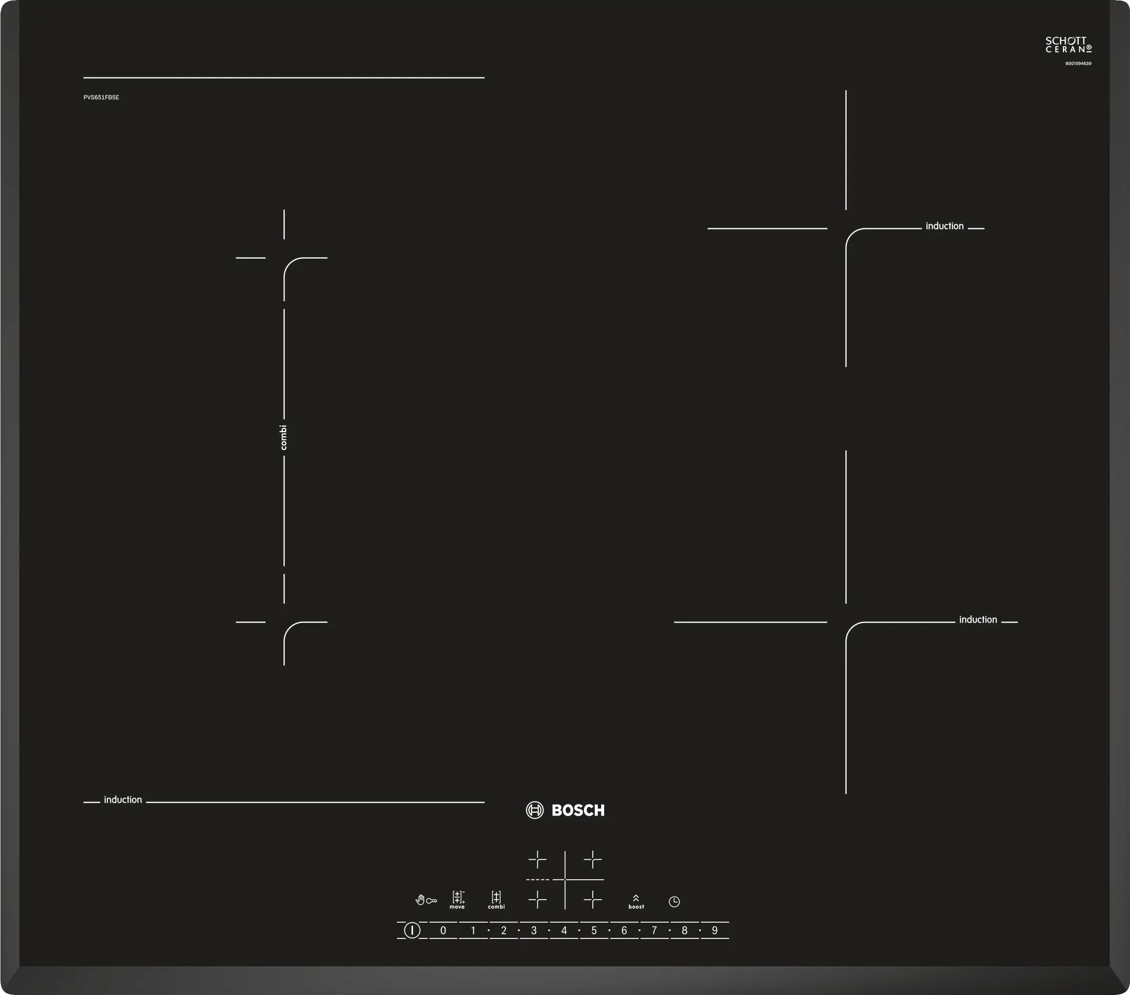Activate the move function icon

tap(457, 899)
